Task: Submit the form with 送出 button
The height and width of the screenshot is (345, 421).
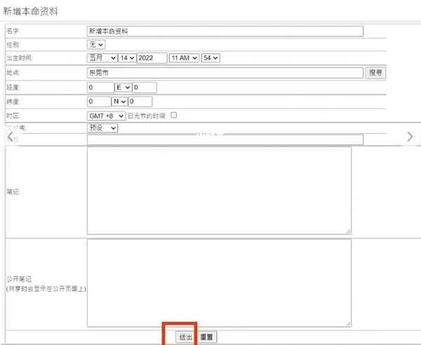Action: coord(186,337)
